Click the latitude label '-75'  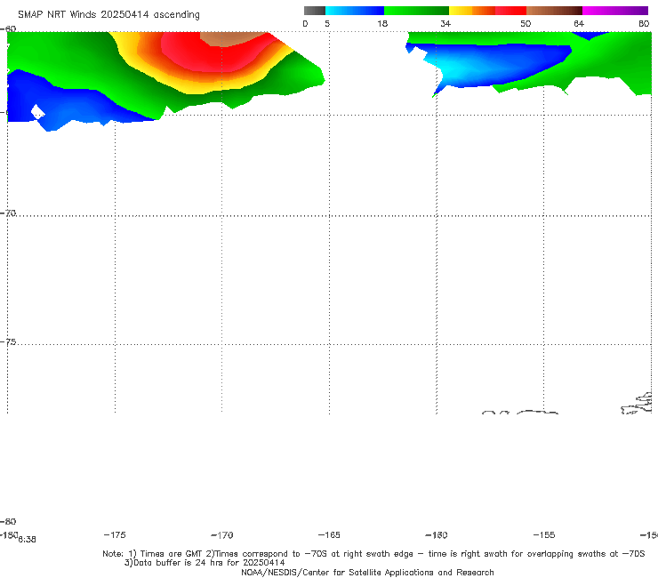pos(8,341)
